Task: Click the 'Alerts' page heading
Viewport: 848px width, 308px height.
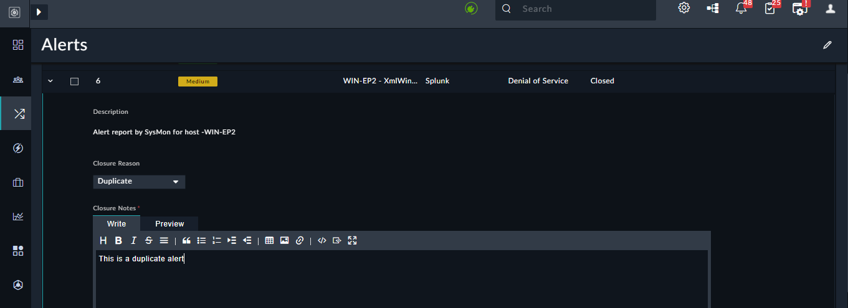Action: click(65, 45)
